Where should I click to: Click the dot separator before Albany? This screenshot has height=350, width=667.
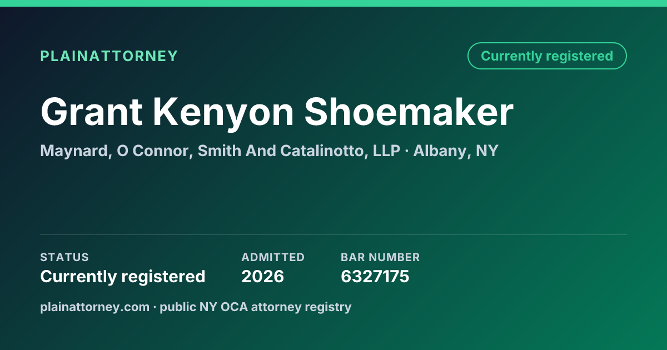coord(407,151)
